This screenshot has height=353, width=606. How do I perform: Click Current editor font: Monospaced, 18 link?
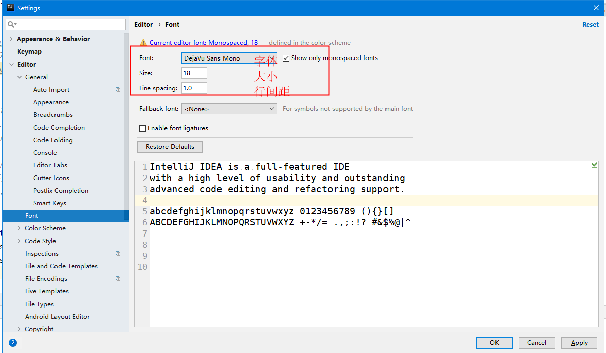click(x=204, y=43)
